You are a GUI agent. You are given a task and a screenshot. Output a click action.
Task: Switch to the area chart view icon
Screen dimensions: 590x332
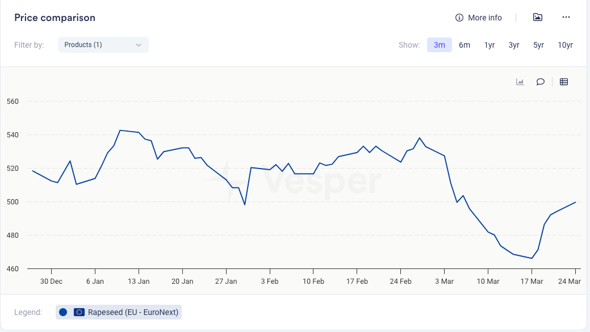(520, 82)
